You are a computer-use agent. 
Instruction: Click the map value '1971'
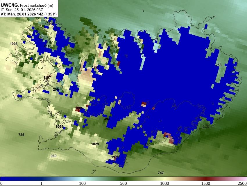[115, 157]
